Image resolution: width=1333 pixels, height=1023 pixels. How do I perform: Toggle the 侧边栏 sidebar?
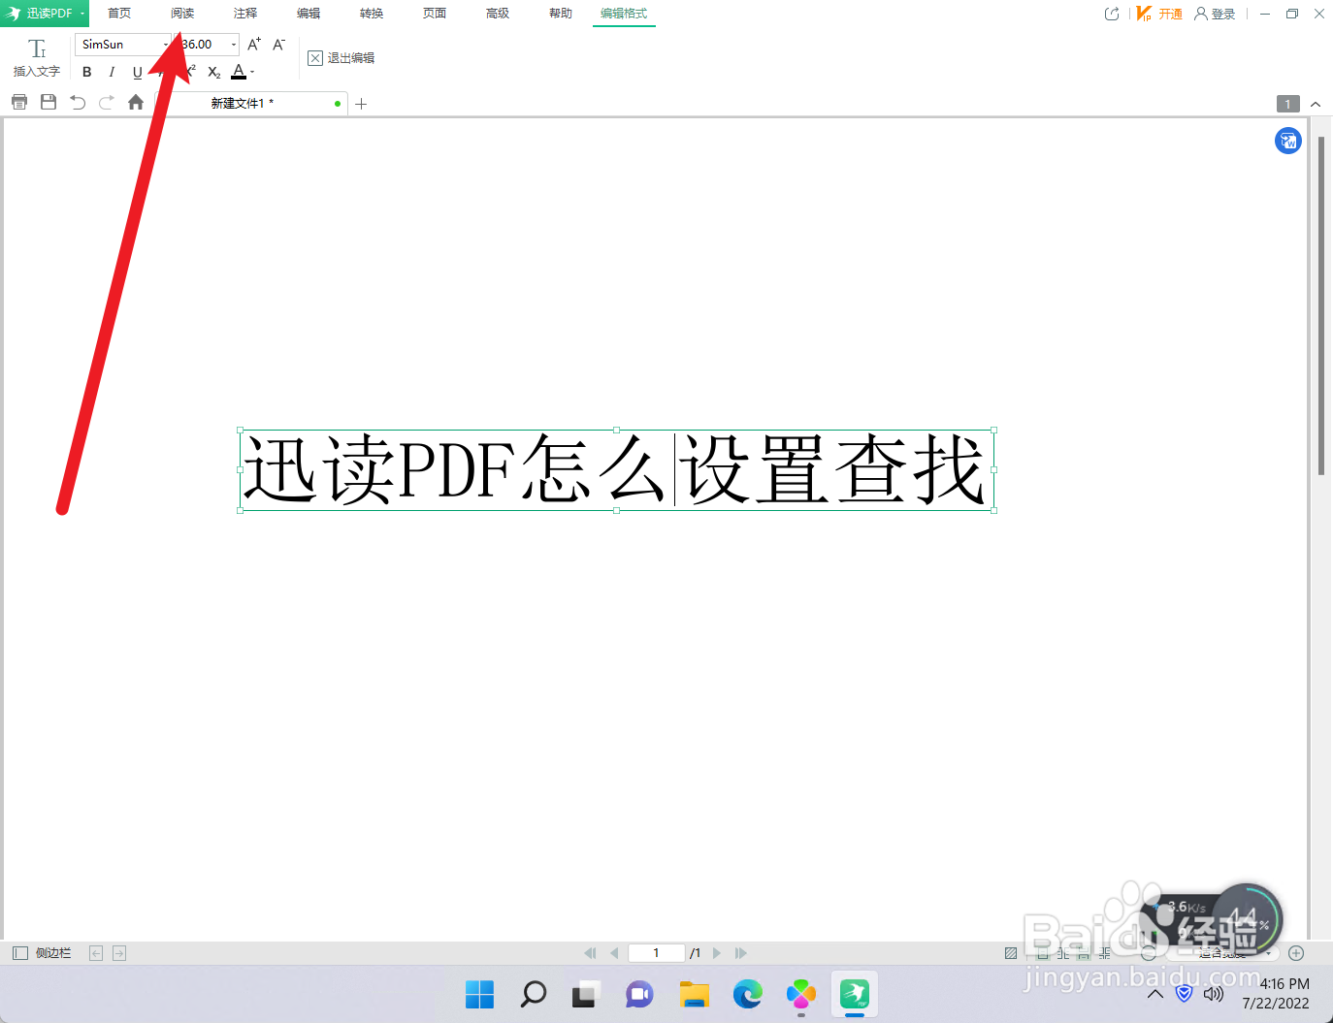pos(42,953)
